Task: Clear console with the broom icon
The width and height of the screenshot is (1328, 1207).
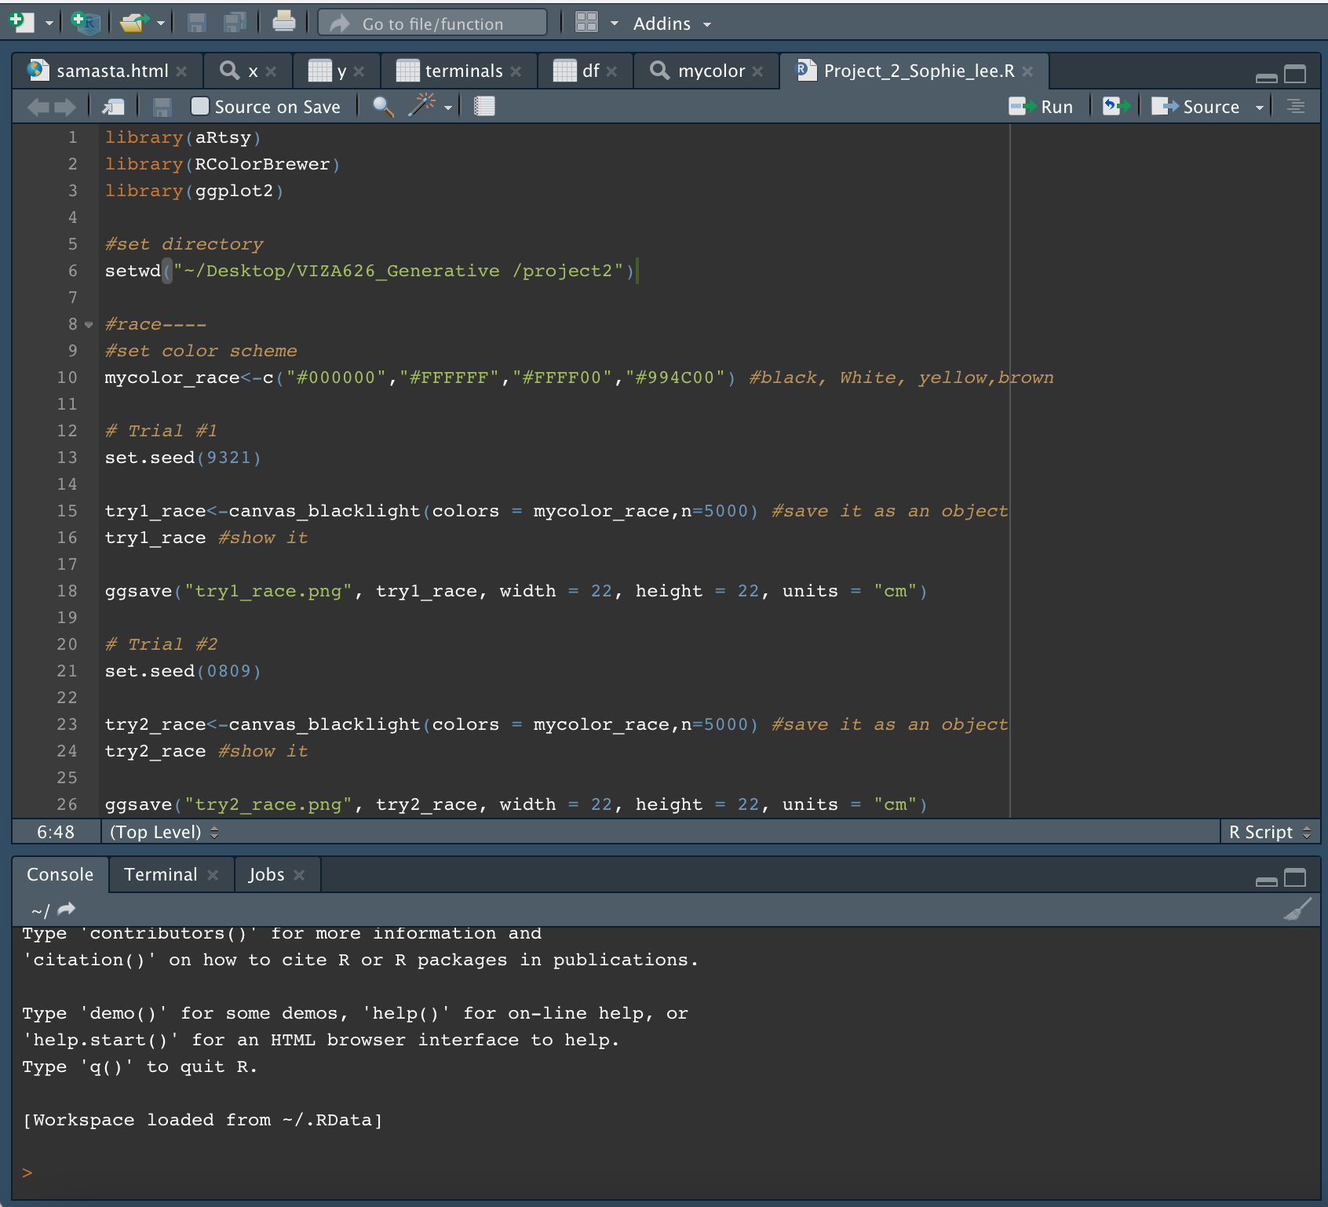Action: click(x=1297, y=909)
